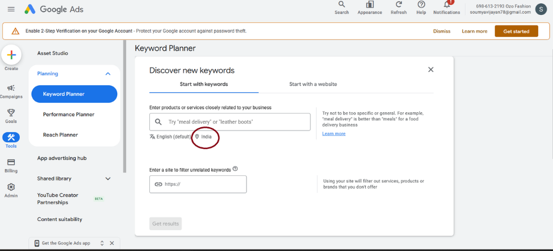Open Reach Planner
The height and width of the screenshot is (251, 553).
pyautogui.click(x=61, y=135)
